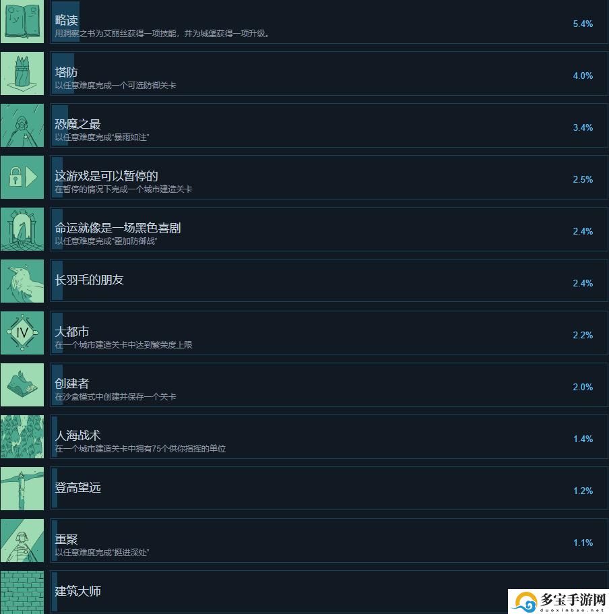The image size is (609, 614).
Task: Click the hooded figure icon for 恐魔之最
Action: tap(22, 125)
